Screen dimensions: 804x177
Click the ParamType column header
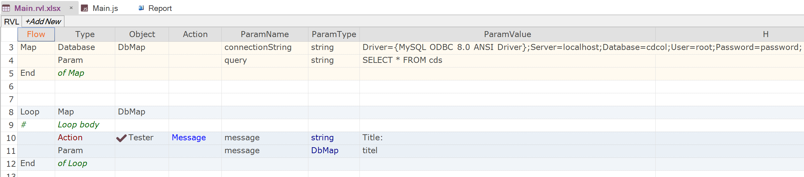[x=334, y=34]
